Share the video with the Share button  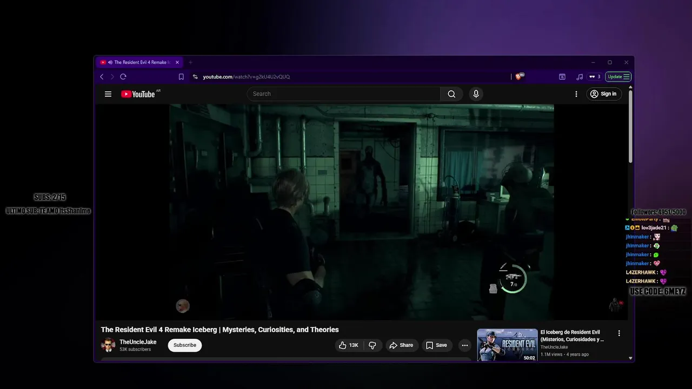pyautogui.click(x=401, y=345)
